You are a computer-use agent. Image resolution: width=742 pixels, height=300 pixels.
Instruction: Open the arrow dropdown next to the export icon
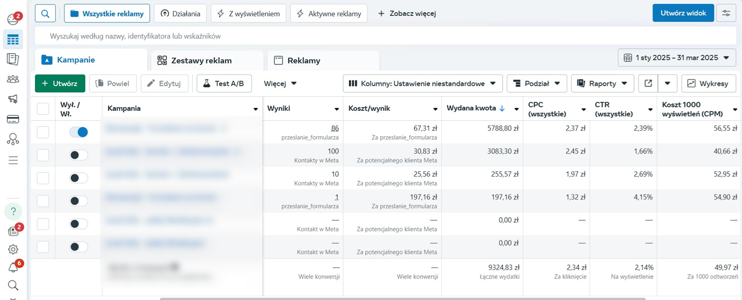[x=668, y=83]
